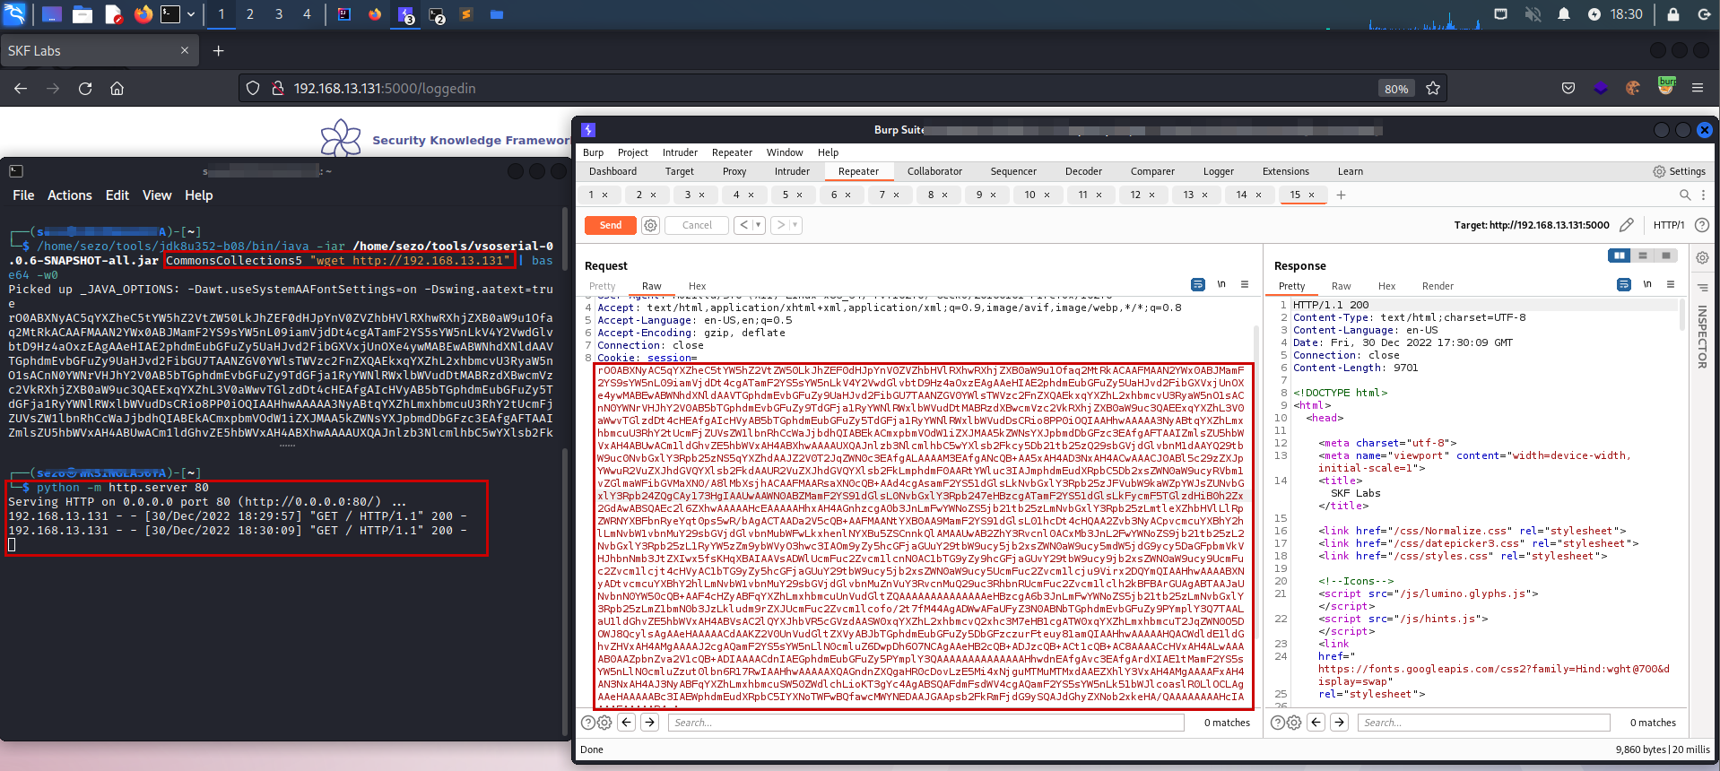Toggle word wrap icon in Response panel
1720x771 pixels.
pos(1624,285)
